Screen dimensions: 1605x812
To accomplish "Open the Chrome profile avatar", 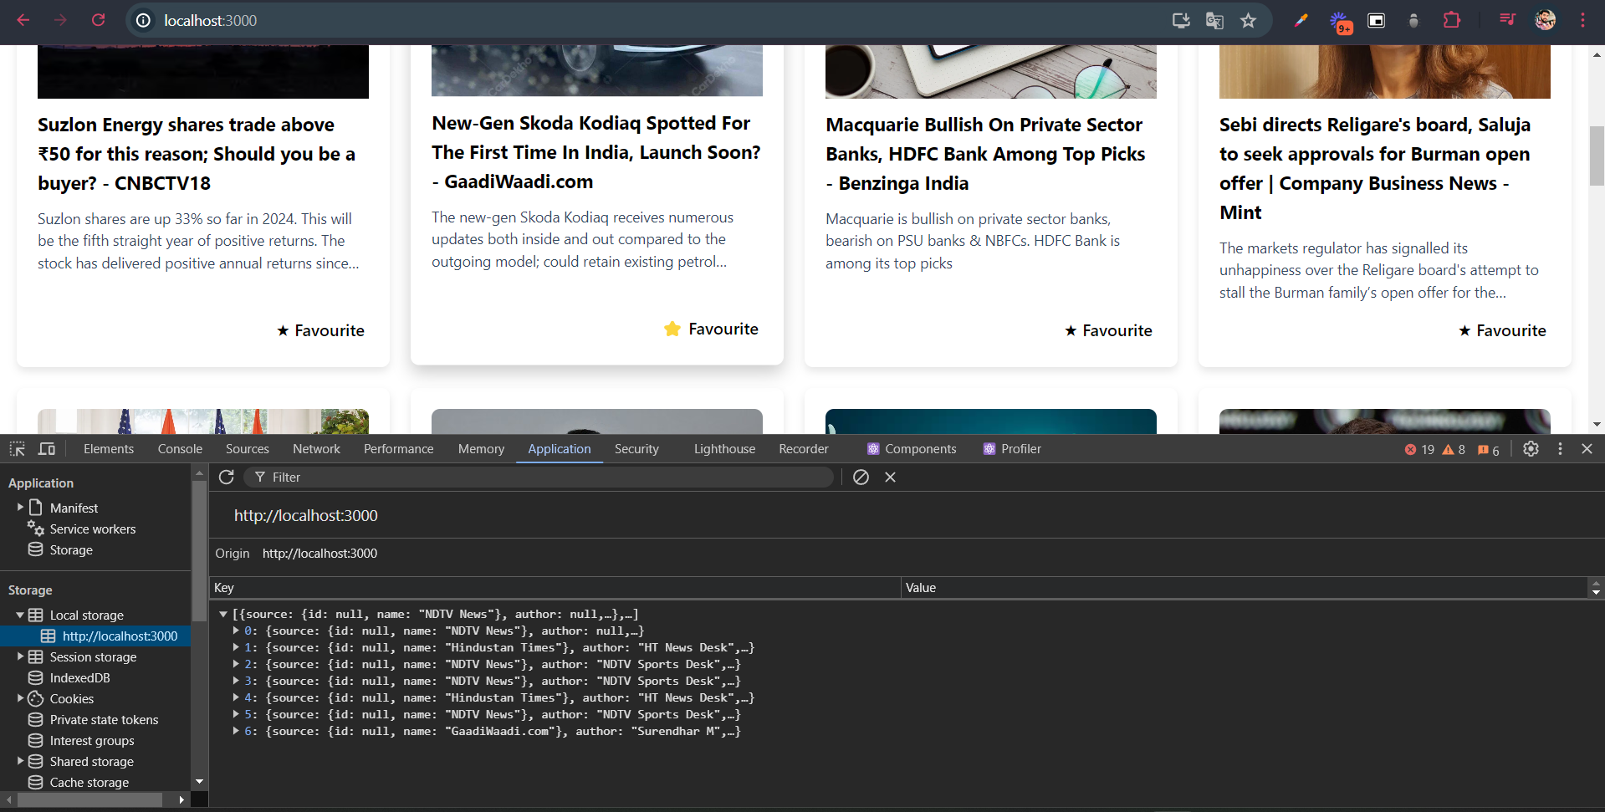I will coord(1546,20).
